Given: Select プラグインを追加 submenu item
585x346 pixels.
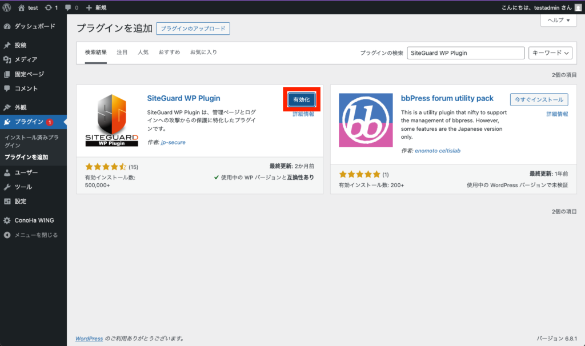Looking at the screenshot, I should pos(26,158).
